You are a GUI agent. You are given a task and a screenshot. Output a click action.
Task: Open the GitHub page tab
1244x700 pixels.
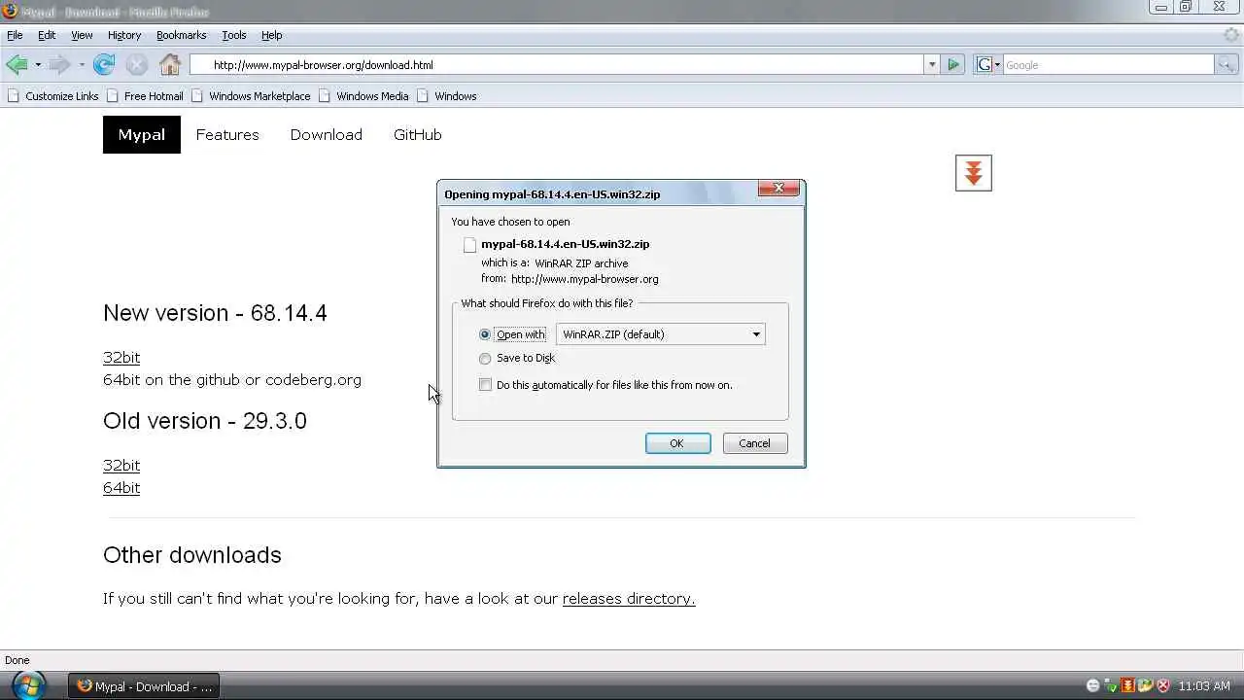click(x=418, y=135)
